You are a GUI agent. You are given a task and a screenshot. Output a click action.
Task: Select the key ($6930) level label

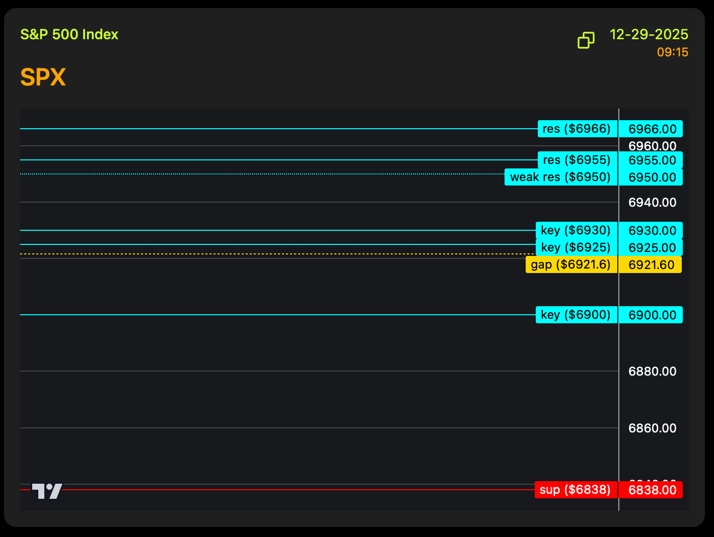(x=576, y=230)
